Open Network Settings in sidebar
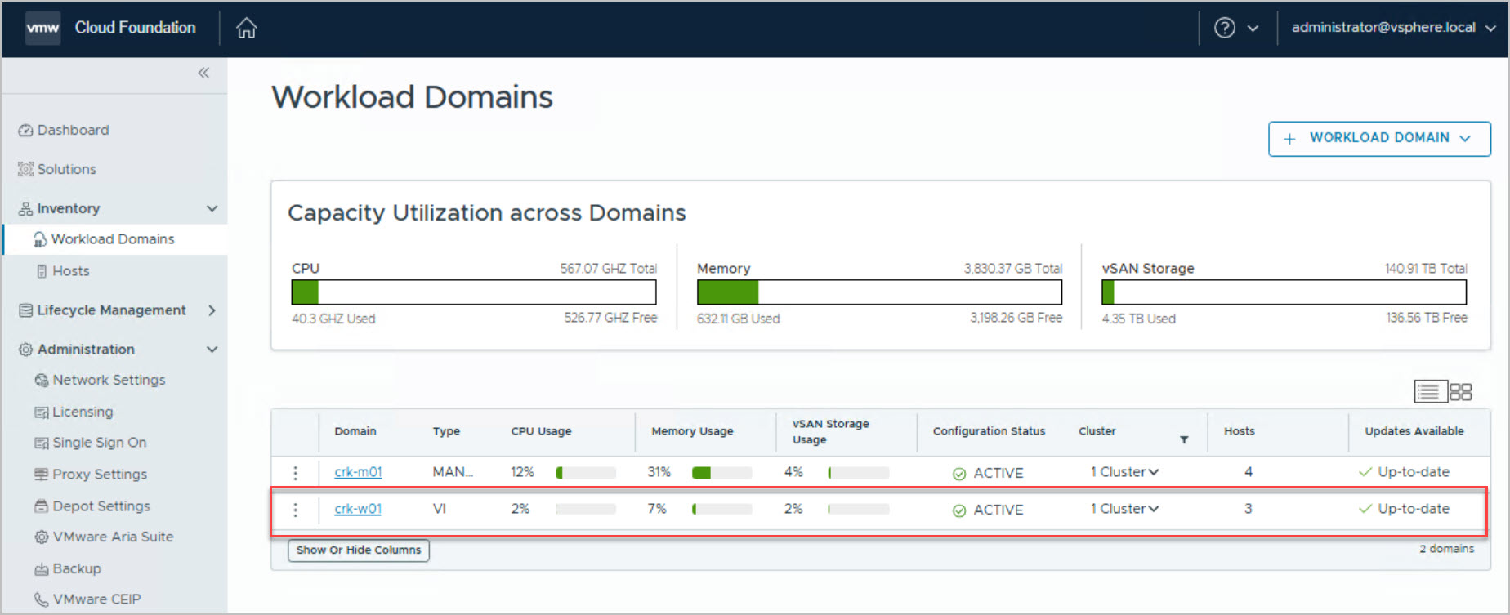The width and height of the screenshot is (1510, 615). click(x=109, y=380)
